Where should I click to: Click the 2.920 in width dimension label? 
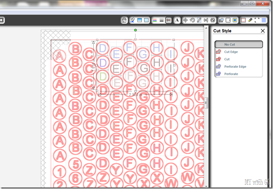pos(135,94)
